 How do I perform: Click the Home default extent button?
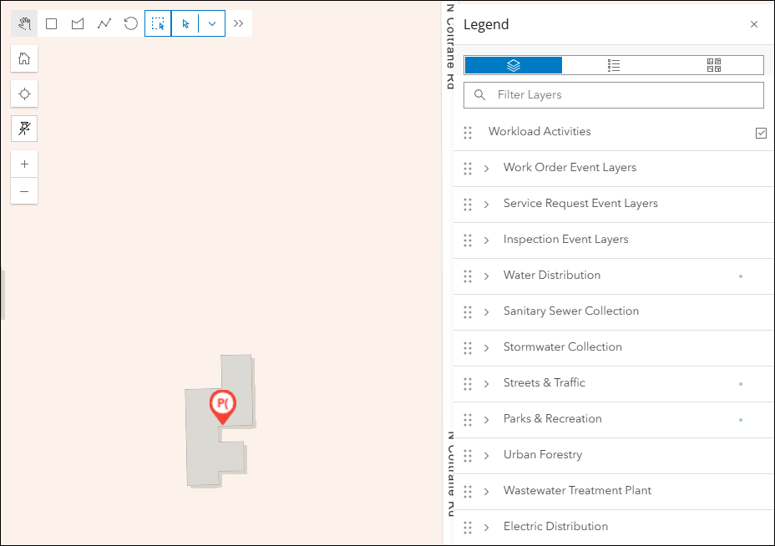click(x=23, y=58)
